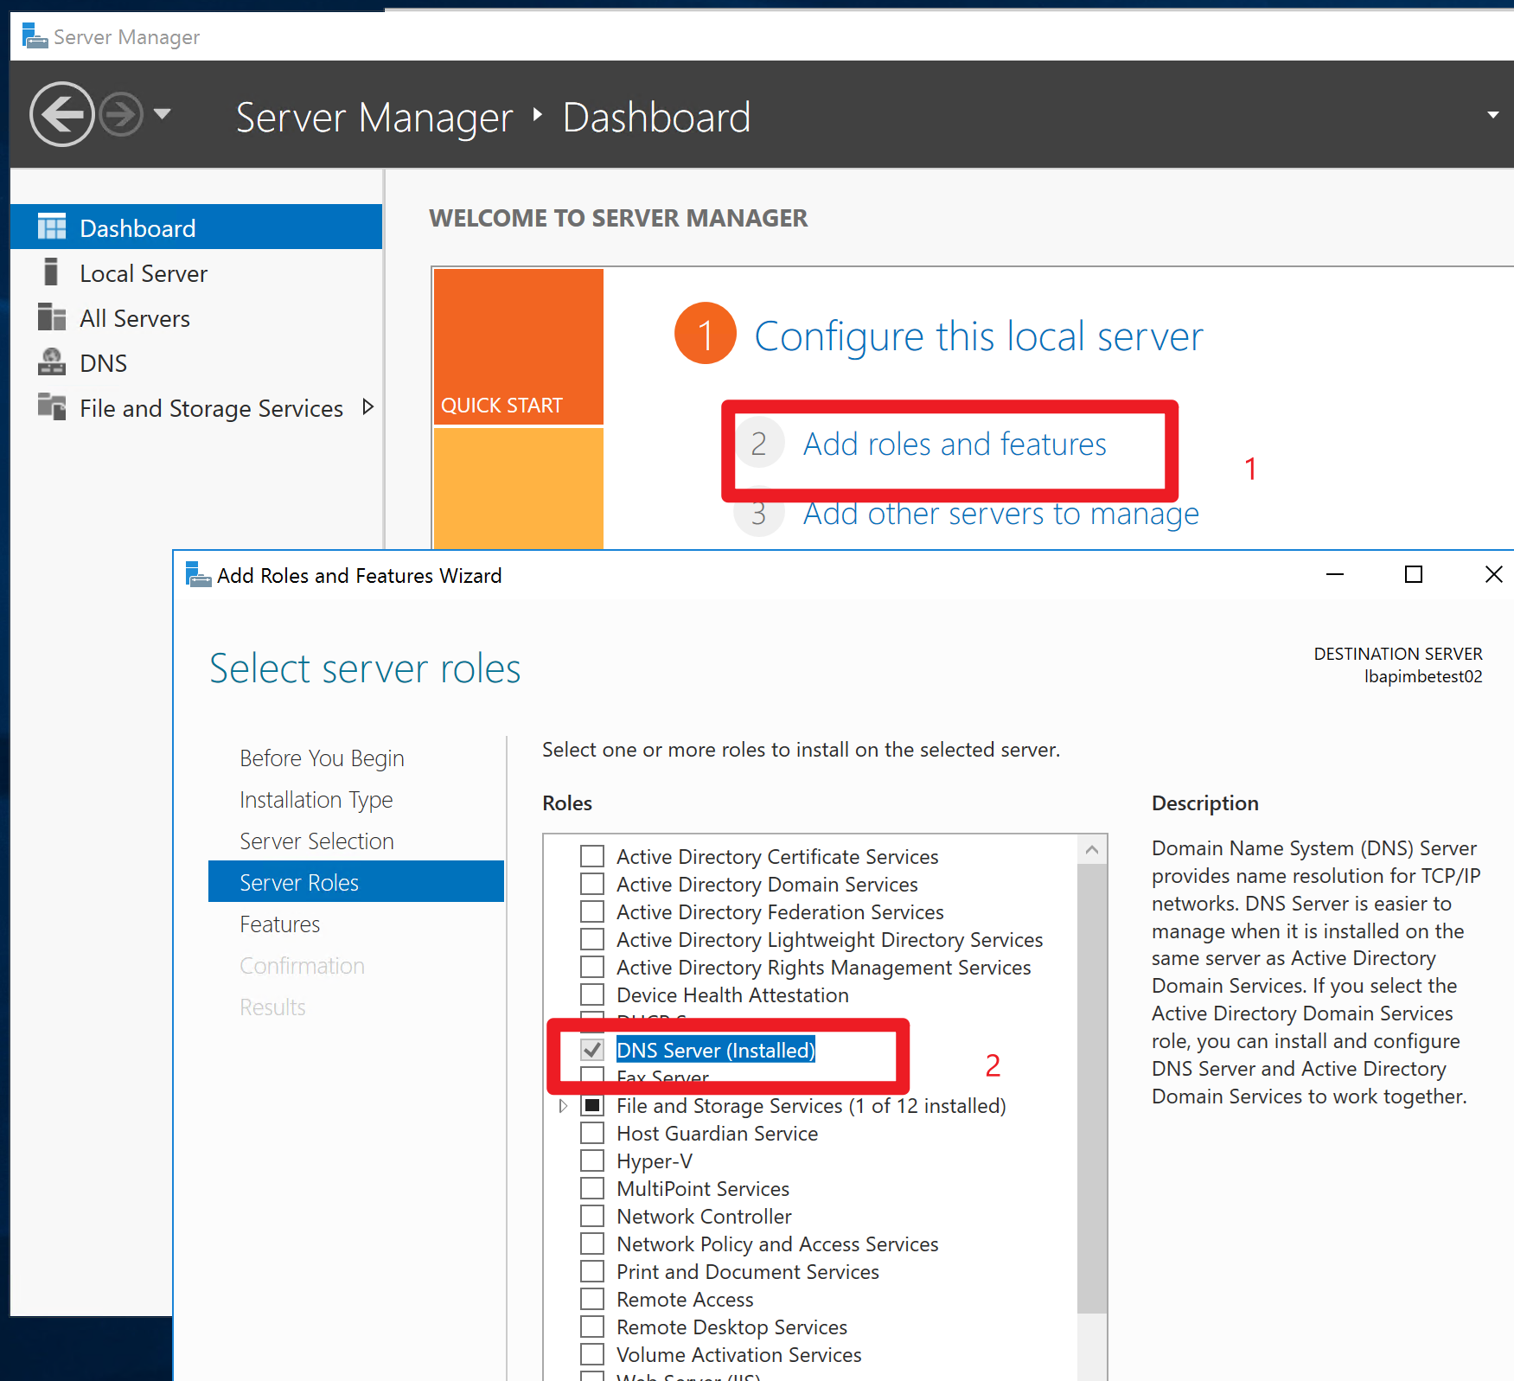The image size is (1514, 1381).
Task: Click the DNS Server (Installed) checkbox
Action: coord(592,1050)
